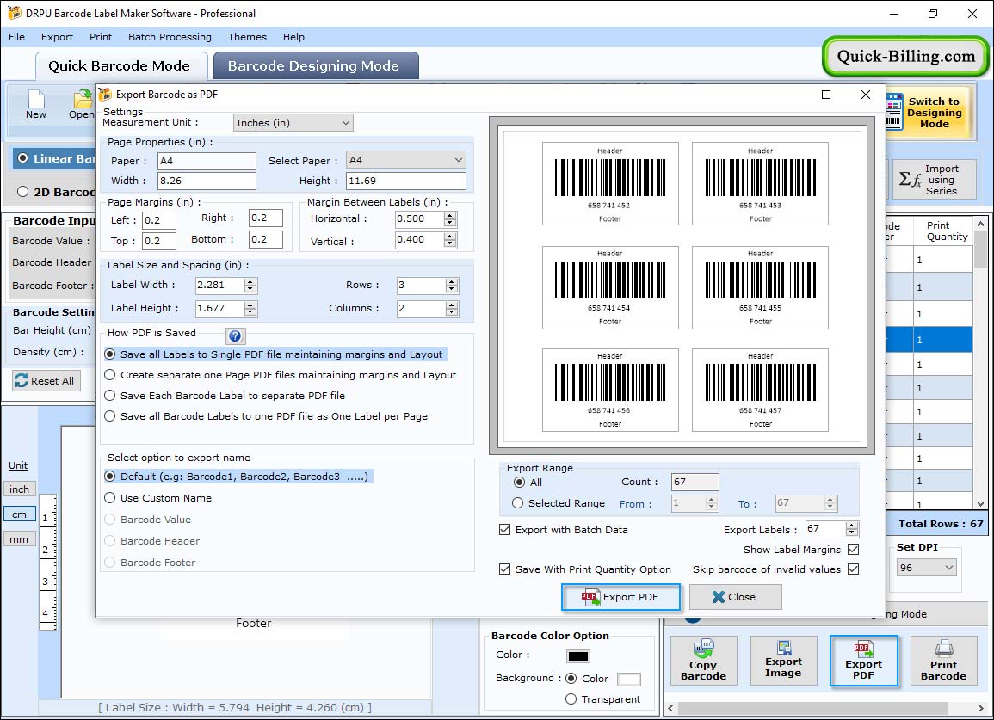This screenshot has width=994, height=720.
Task: Click the Paper name input field
Action: click(x=207, y=161)
